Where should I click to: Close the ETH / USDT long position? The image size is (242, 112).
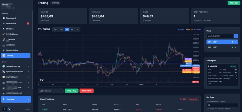click(180, 110)
